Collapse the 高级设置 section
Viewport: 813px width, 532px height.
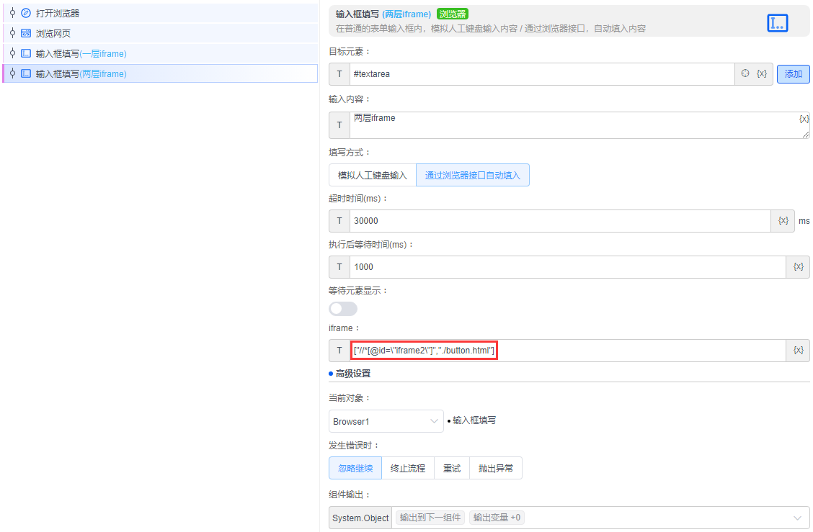[352, 373]
